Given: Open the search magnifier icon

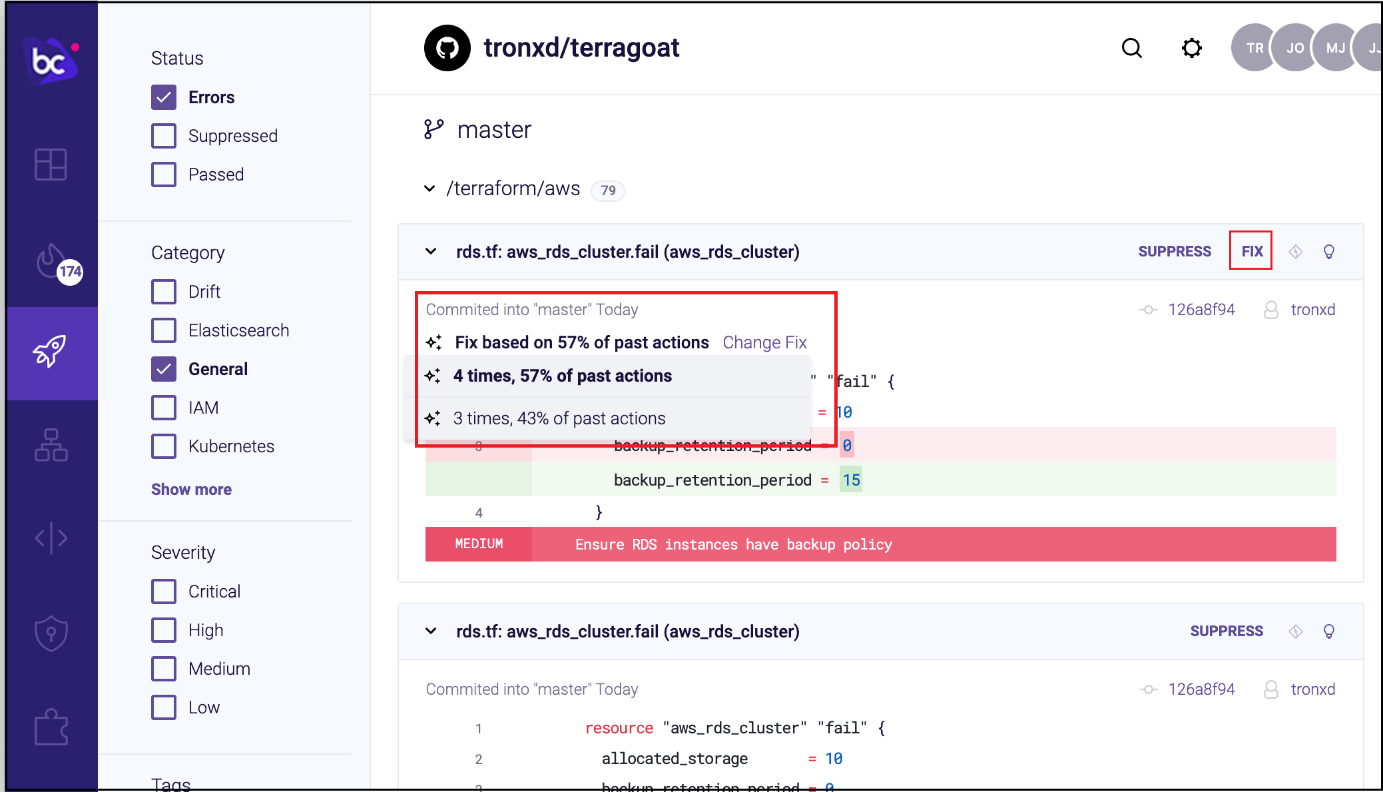Looking at the screenshot, I should pyautogui.click(x=1131, y=48).
